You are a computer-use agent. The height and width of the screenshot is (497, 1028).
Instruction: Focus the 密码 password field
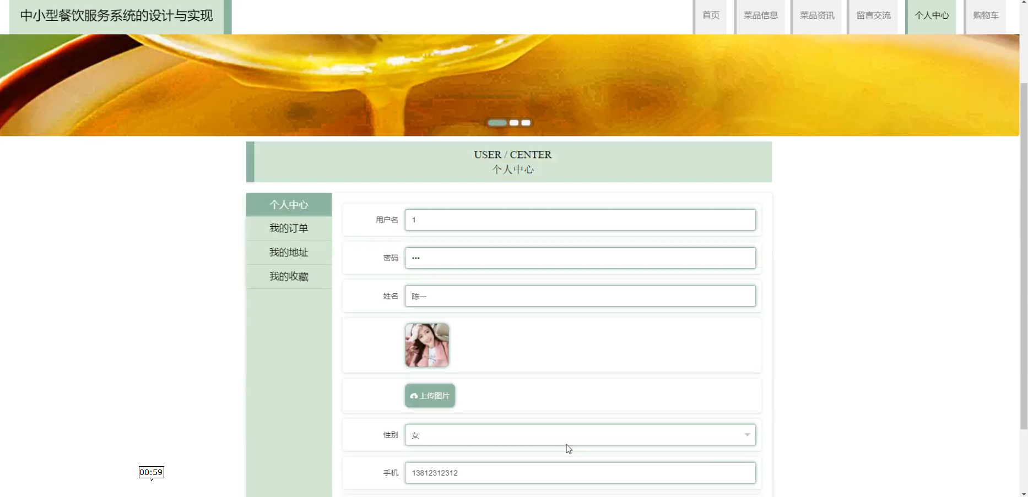[580, 258]
